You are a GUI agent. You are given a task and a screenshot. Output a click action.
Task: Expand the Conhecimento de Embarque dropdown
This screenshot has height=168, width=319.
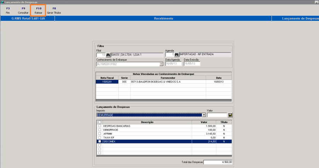point(161,64)
